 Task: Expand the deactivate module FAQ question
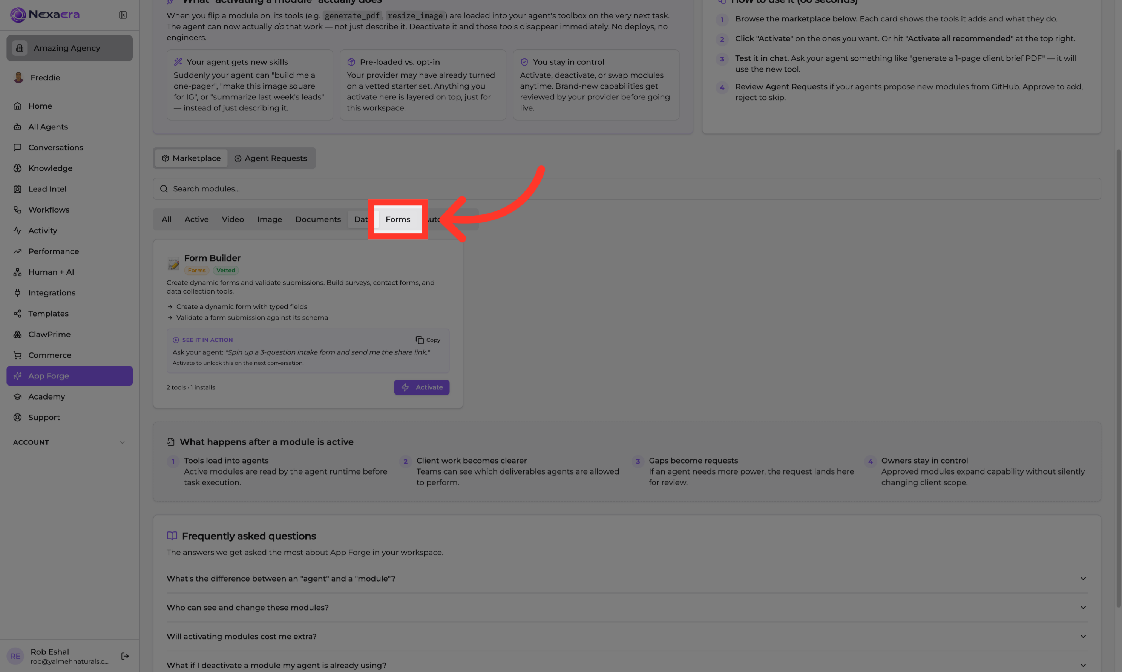[627, 665]
